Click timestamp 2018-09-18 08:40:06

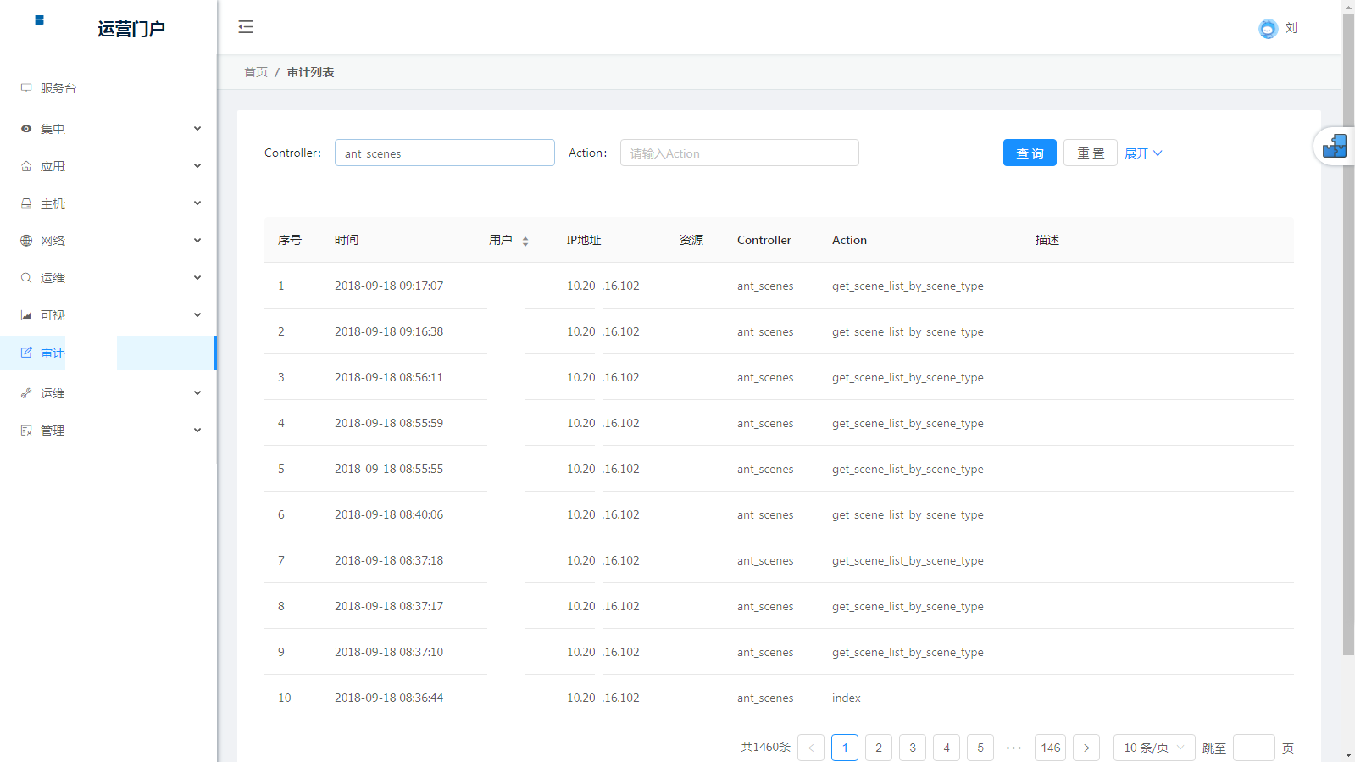(x=389, y=514)
